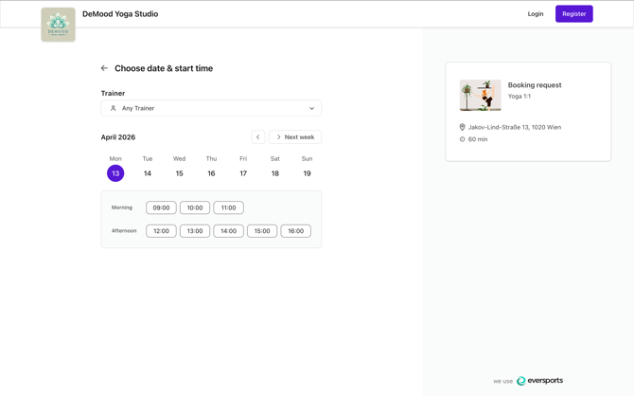
Task: Click the Jakov-Lind-Straße 13 address text
Action: (515, 127)
